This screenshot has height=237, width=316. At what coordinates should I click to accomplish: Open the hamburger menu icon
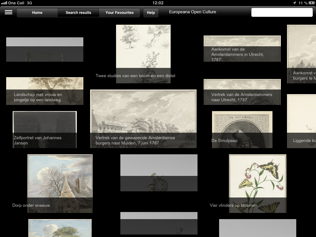[x=9, y=12]
